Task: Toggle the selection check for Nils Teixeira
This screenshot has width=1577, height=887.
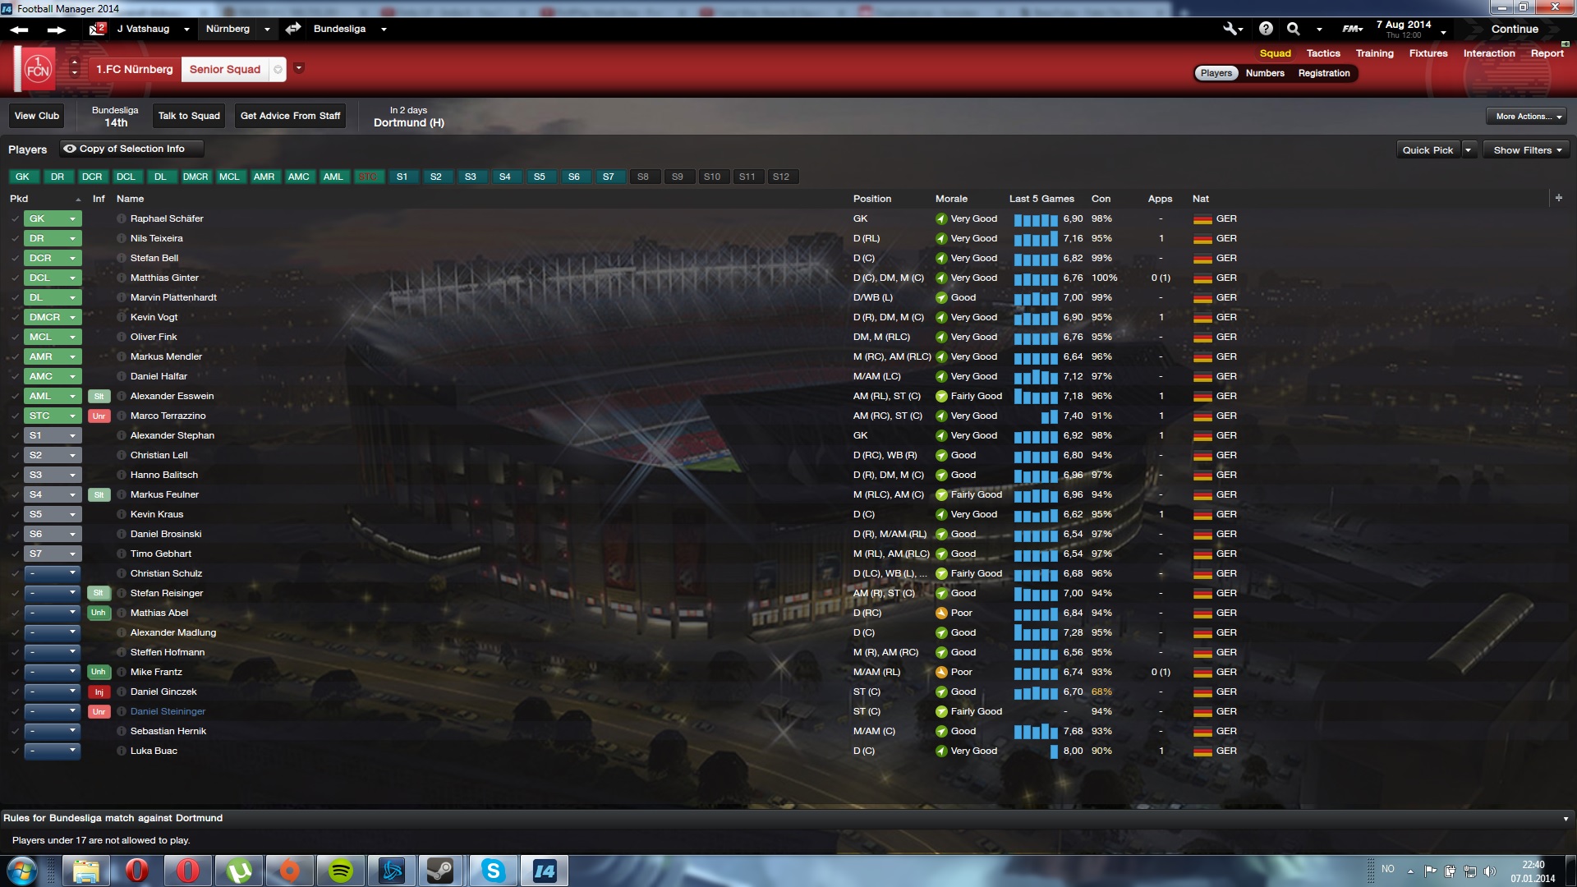Action: pos(15,238)
